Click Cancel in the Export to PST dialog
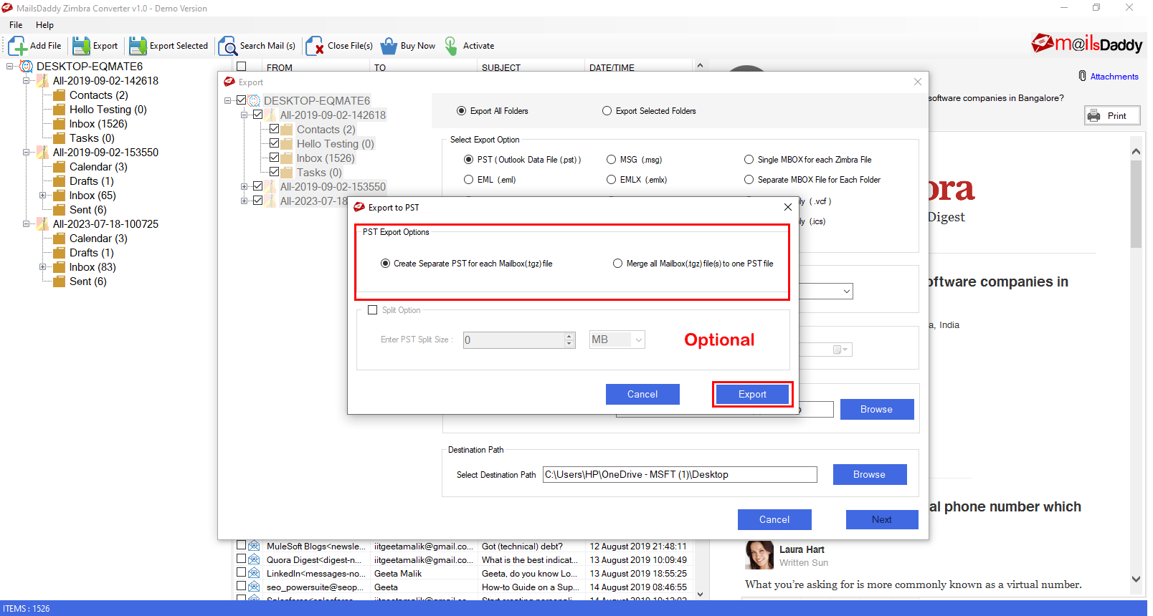 pyautogui.click(x=642, y=394)
